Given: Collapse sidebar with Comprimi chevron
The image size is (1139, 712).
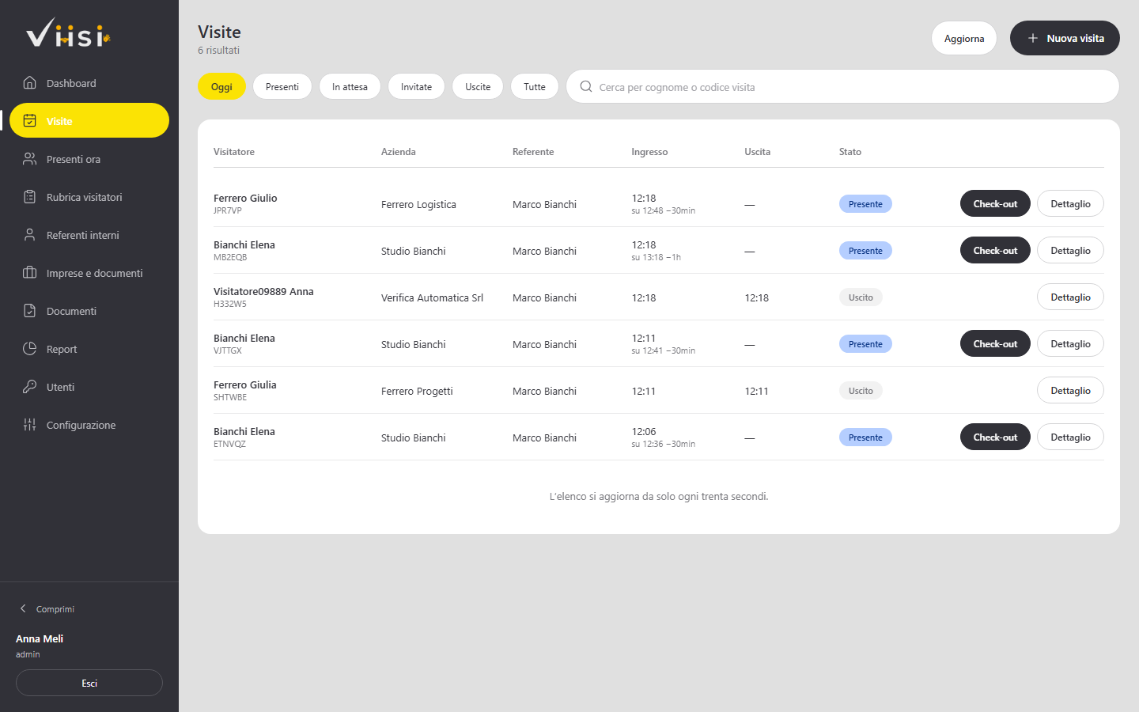Looking at the screenshot, I should click(23, 608).
